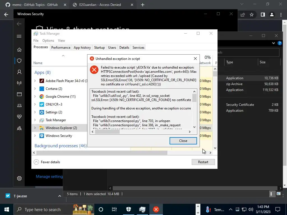
Task: Select Virus & threat protection shield in sidebar
Action: [19, 61]
